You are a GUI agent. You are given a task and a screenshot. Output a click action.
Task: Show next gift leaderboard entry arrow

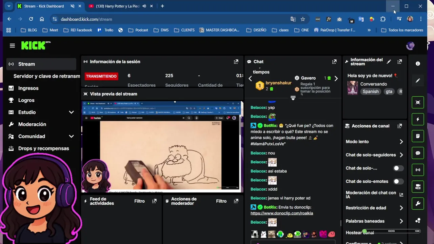tap(336, 79)
